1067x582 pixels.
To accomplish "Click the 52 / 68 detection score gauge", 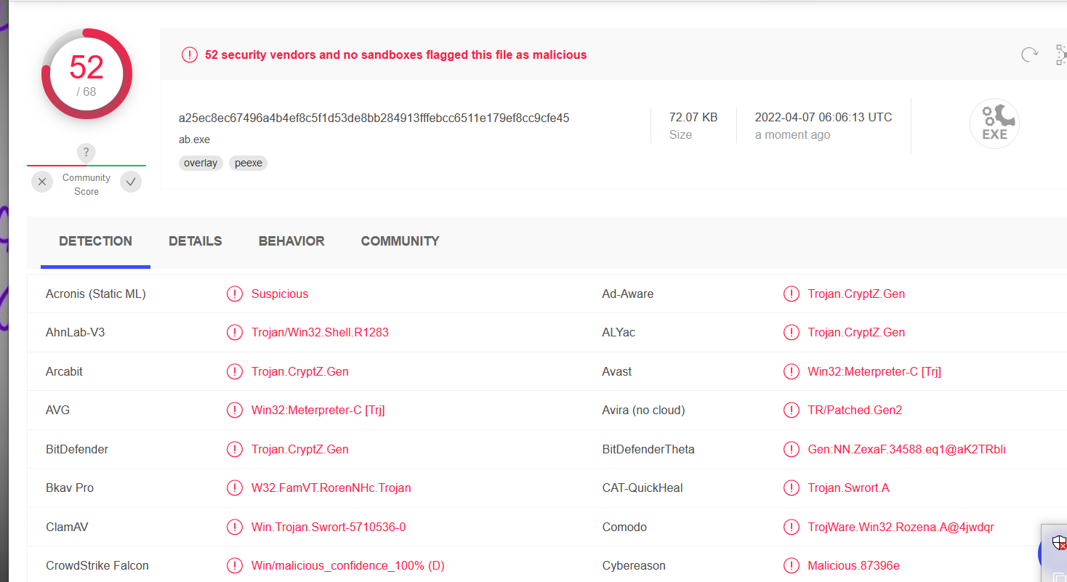I will pos(86,73).
